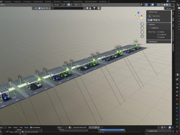Viewport: 180px width, 135px height.
Task: Click the shield icon in asset bar
Action: (99, 8)
